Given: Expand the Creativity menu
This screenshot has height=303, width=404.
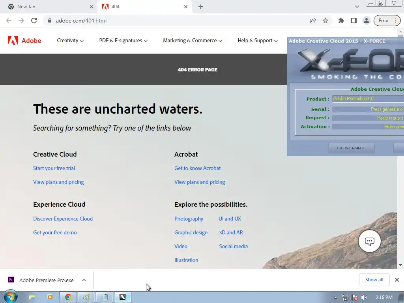Looking at the screenshot, I should [x=70, y=41].
